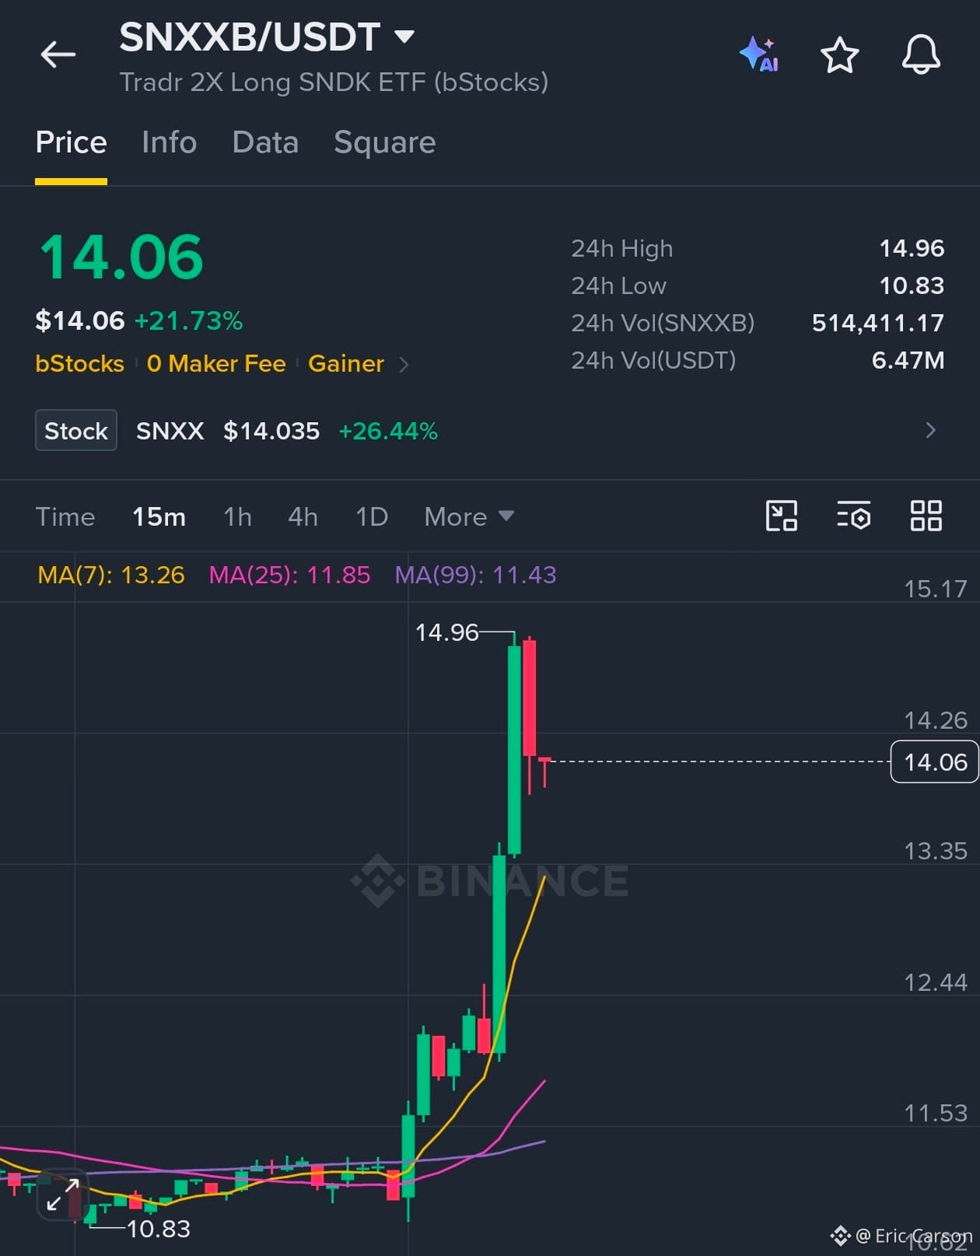Switch to the Data tab

(265, 142)
